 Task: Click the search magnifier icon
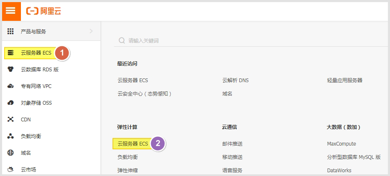[122, 40]
